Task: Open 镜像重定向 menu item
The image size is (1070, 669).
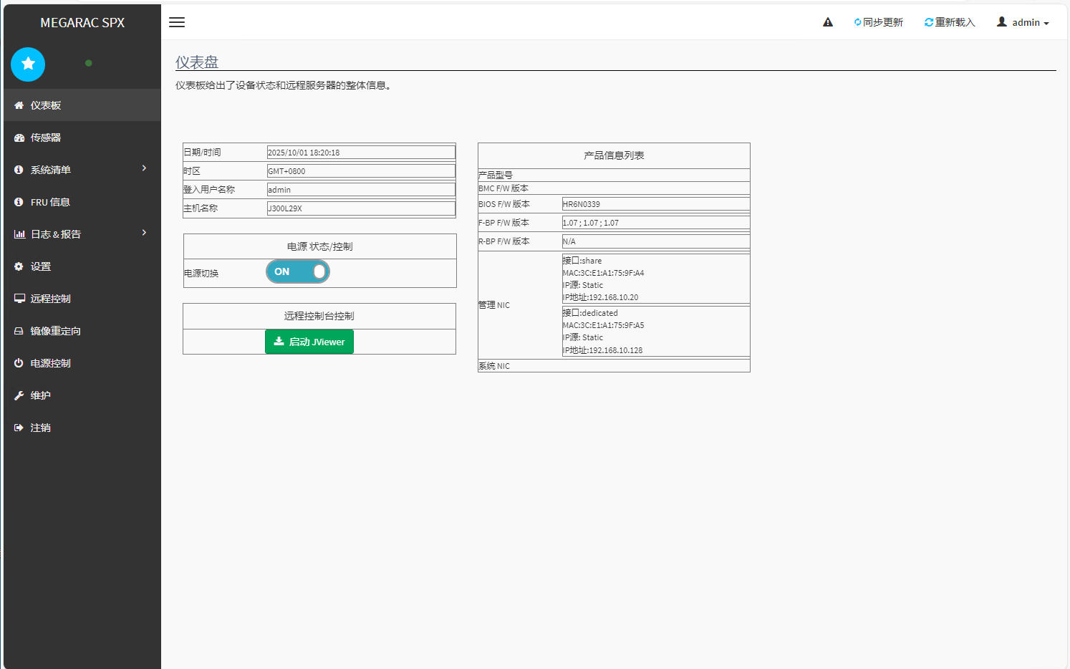Action: click(55, 331)
